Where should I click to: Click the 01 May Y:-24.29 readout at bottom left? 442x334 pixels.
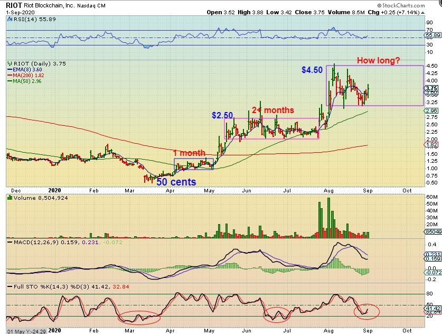coord(26,331)
